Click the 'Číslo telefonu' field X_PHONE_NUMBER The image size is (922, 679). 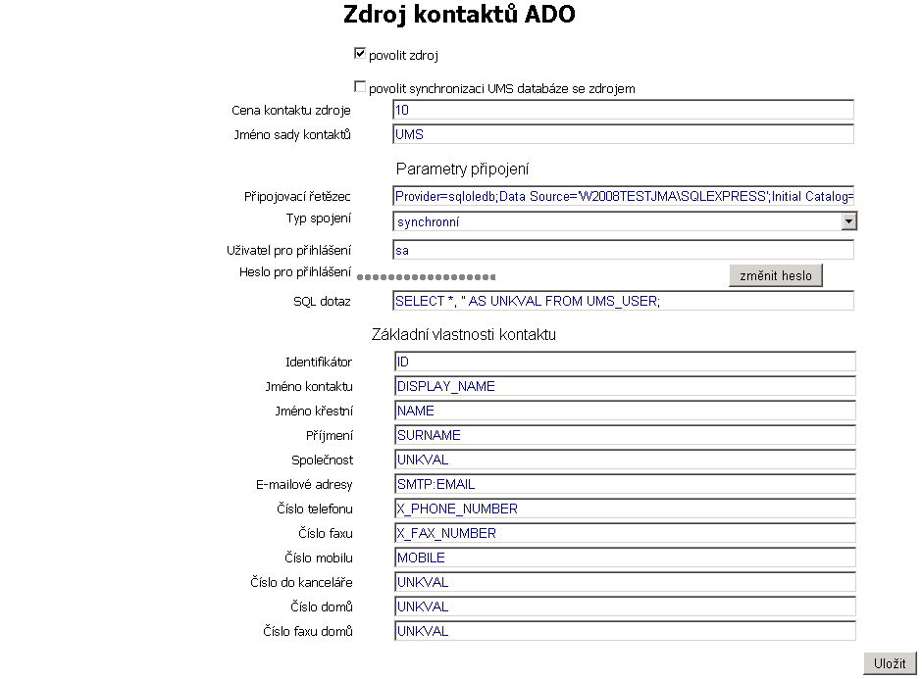[625, 509]
